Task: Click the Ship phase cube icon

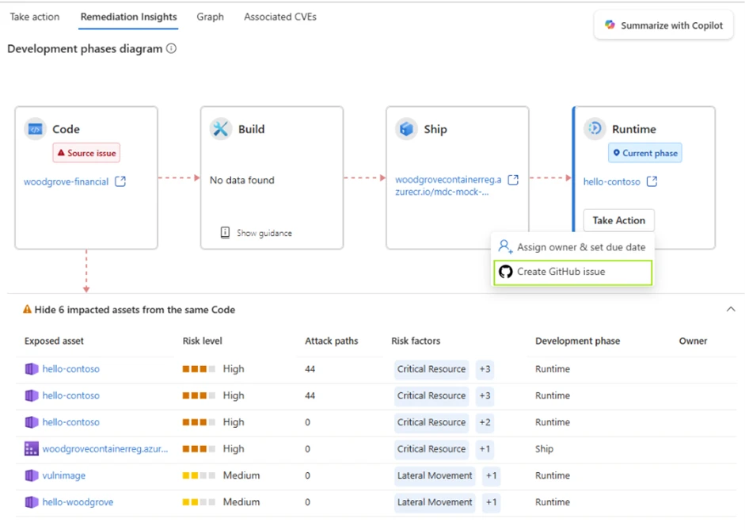Action: coord(407,129)
